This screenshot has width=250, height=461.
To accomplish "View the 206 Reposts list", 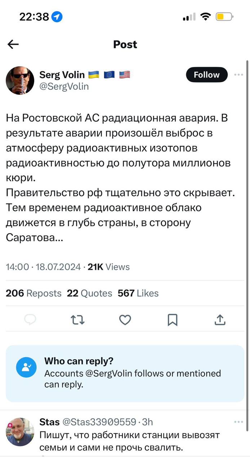I will tap(34, 294).
